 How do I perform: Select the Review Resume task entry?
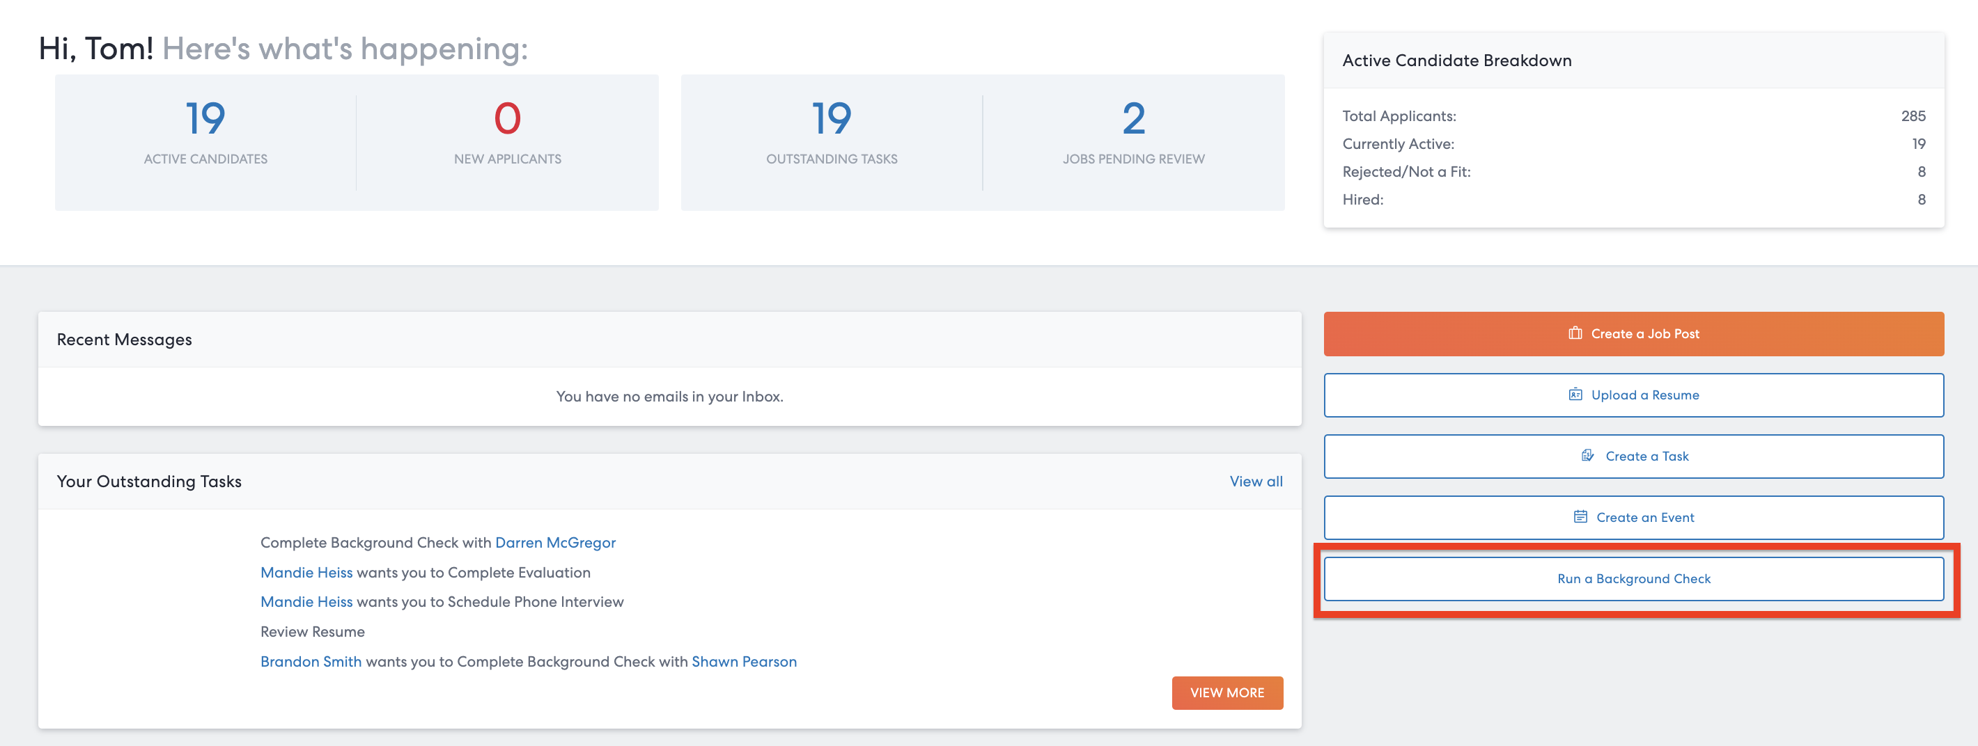tap(313, 632)
